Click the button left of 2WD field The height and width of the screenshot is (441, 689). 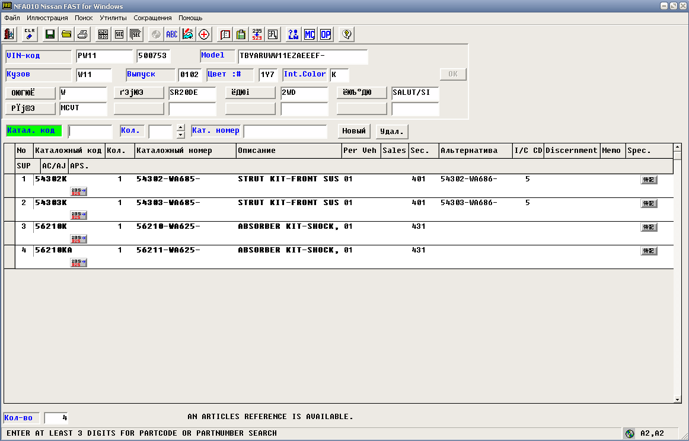click(x=250, y=92)
